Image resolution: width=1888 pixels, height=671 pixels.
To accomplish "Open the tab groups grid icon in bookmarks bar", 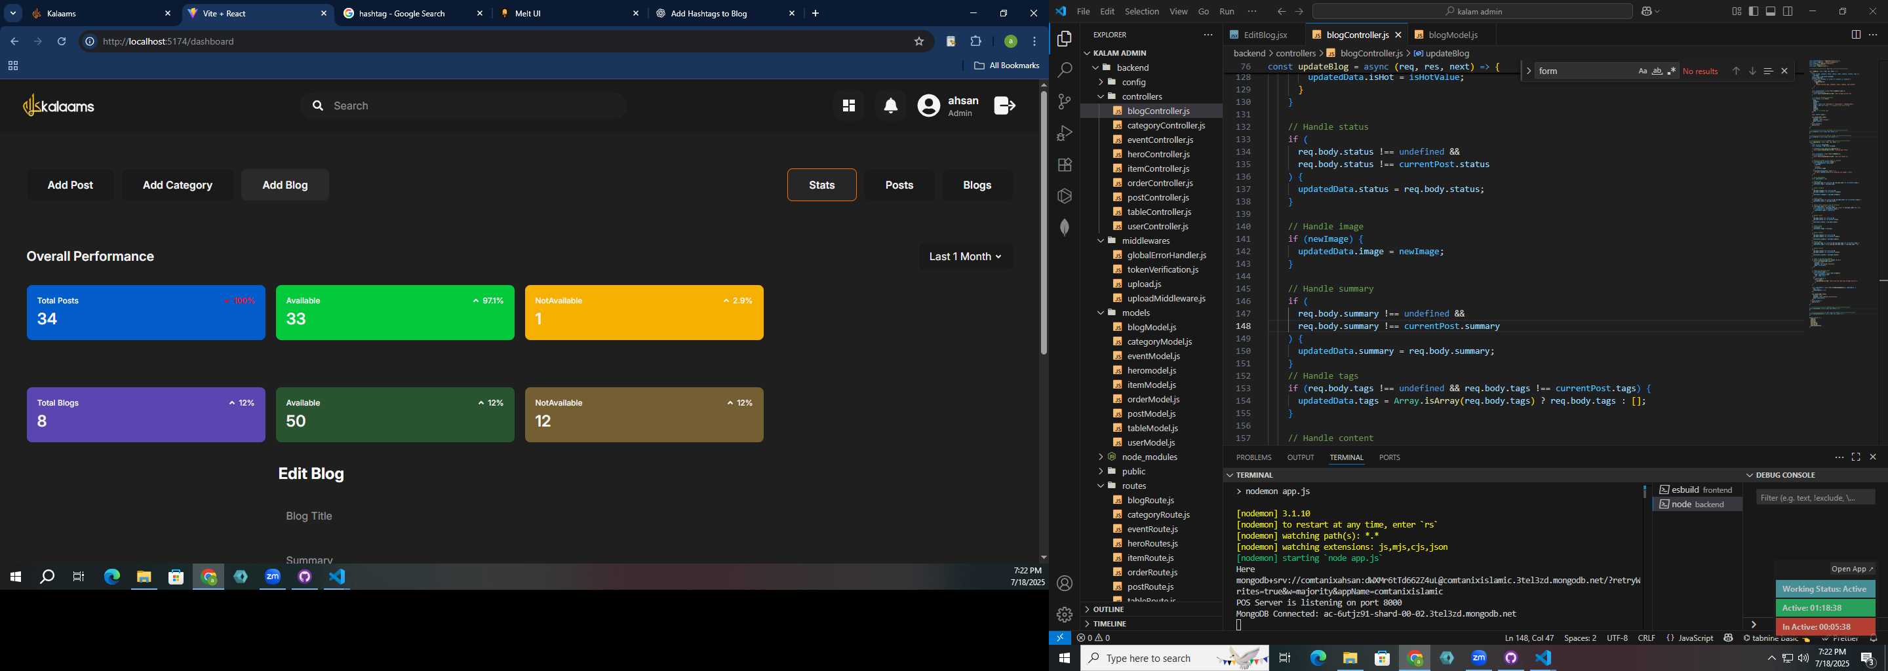I will (x=12, y=66).
